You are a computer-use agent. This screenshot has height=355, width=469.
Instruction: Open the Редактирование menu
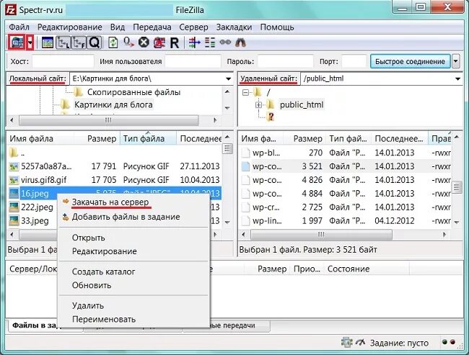70,27
